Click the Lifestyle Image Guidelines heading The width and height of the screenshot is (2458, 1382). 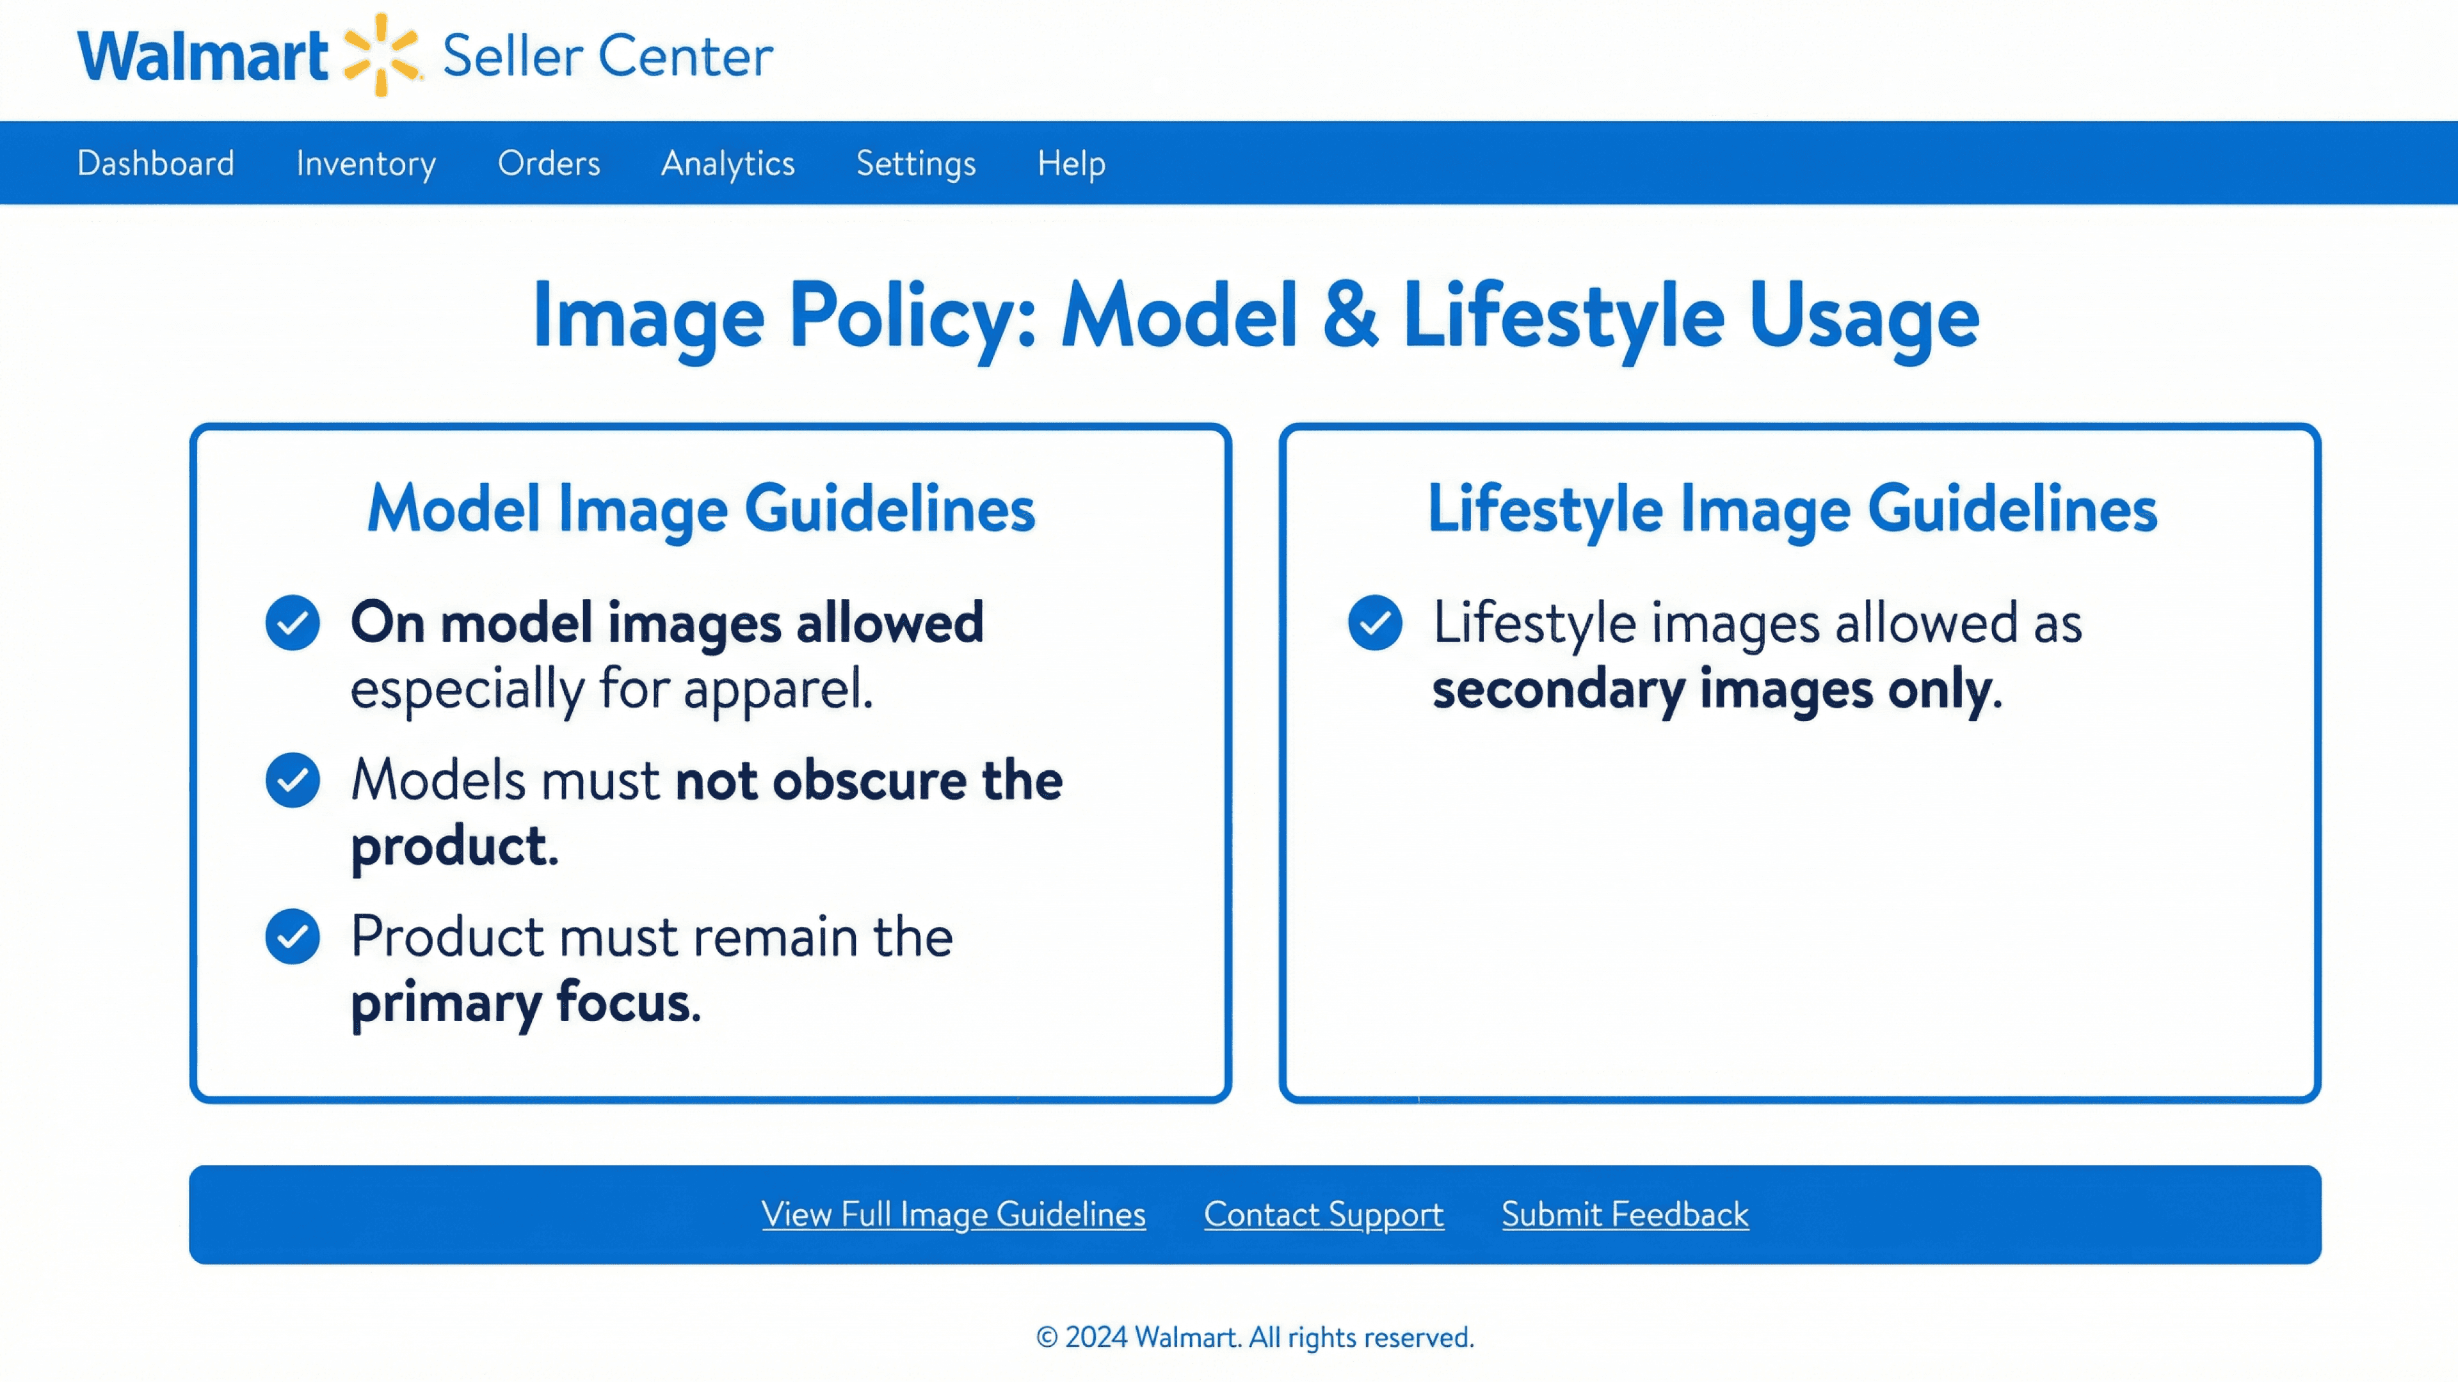pos(1792,509)
